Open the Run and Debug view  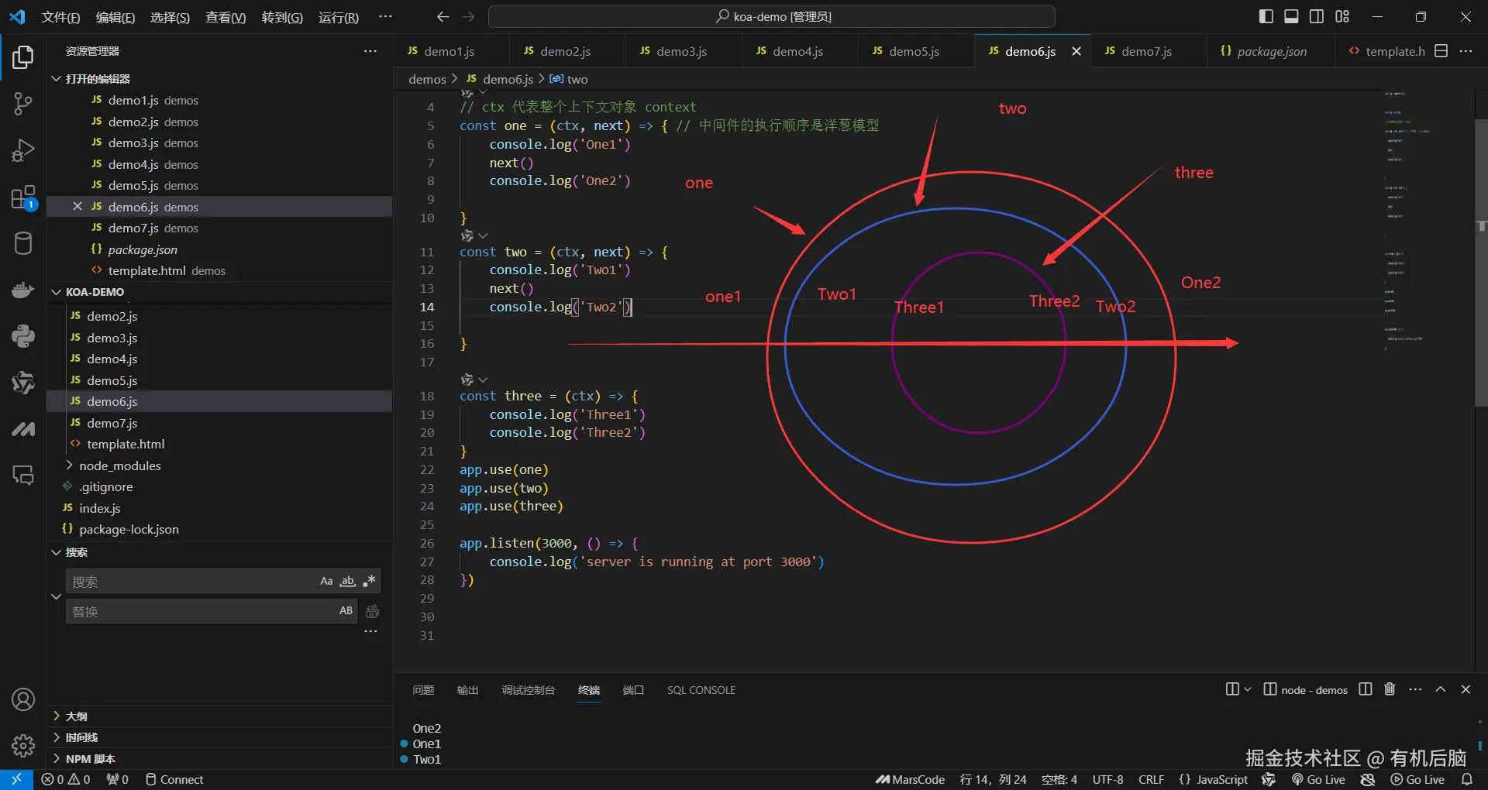23,150
